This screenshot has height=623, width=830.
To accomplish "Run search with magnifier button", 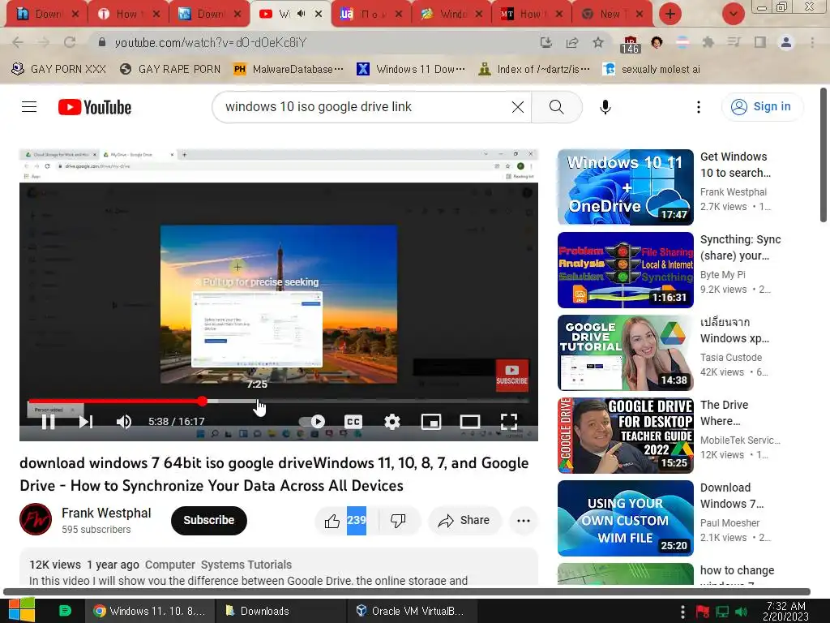I will pyautogui.click(x=556, y=107).
